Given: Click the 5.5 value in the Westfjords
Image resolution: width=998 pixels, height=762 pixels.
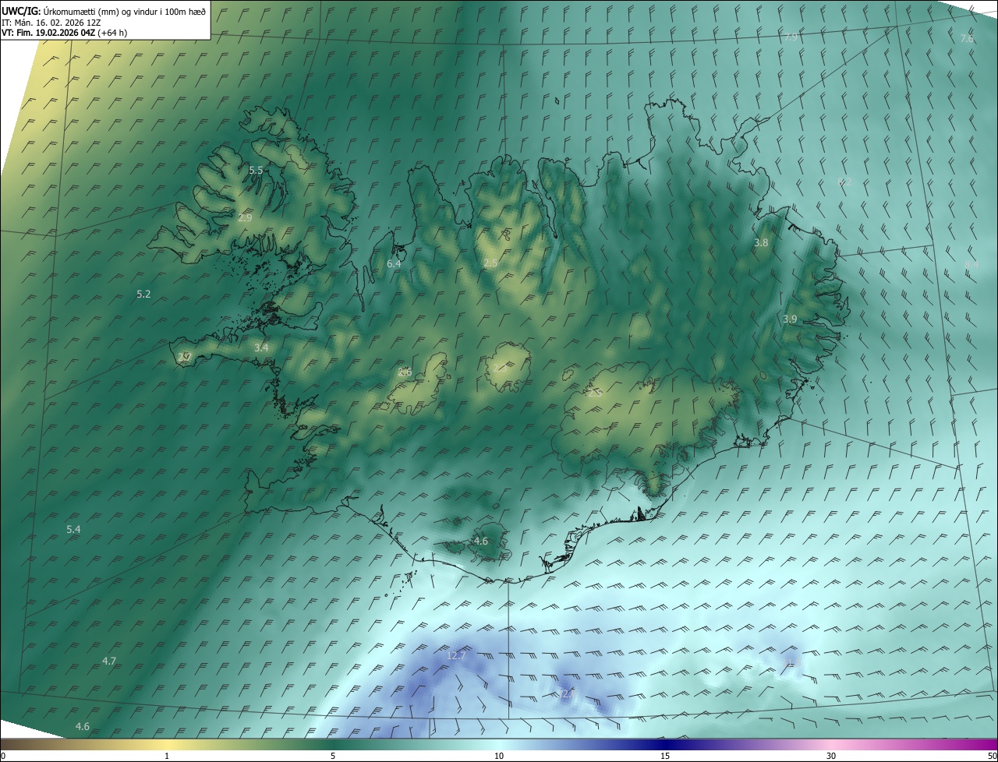Looking at the screenshot, I should click(256, 170).
